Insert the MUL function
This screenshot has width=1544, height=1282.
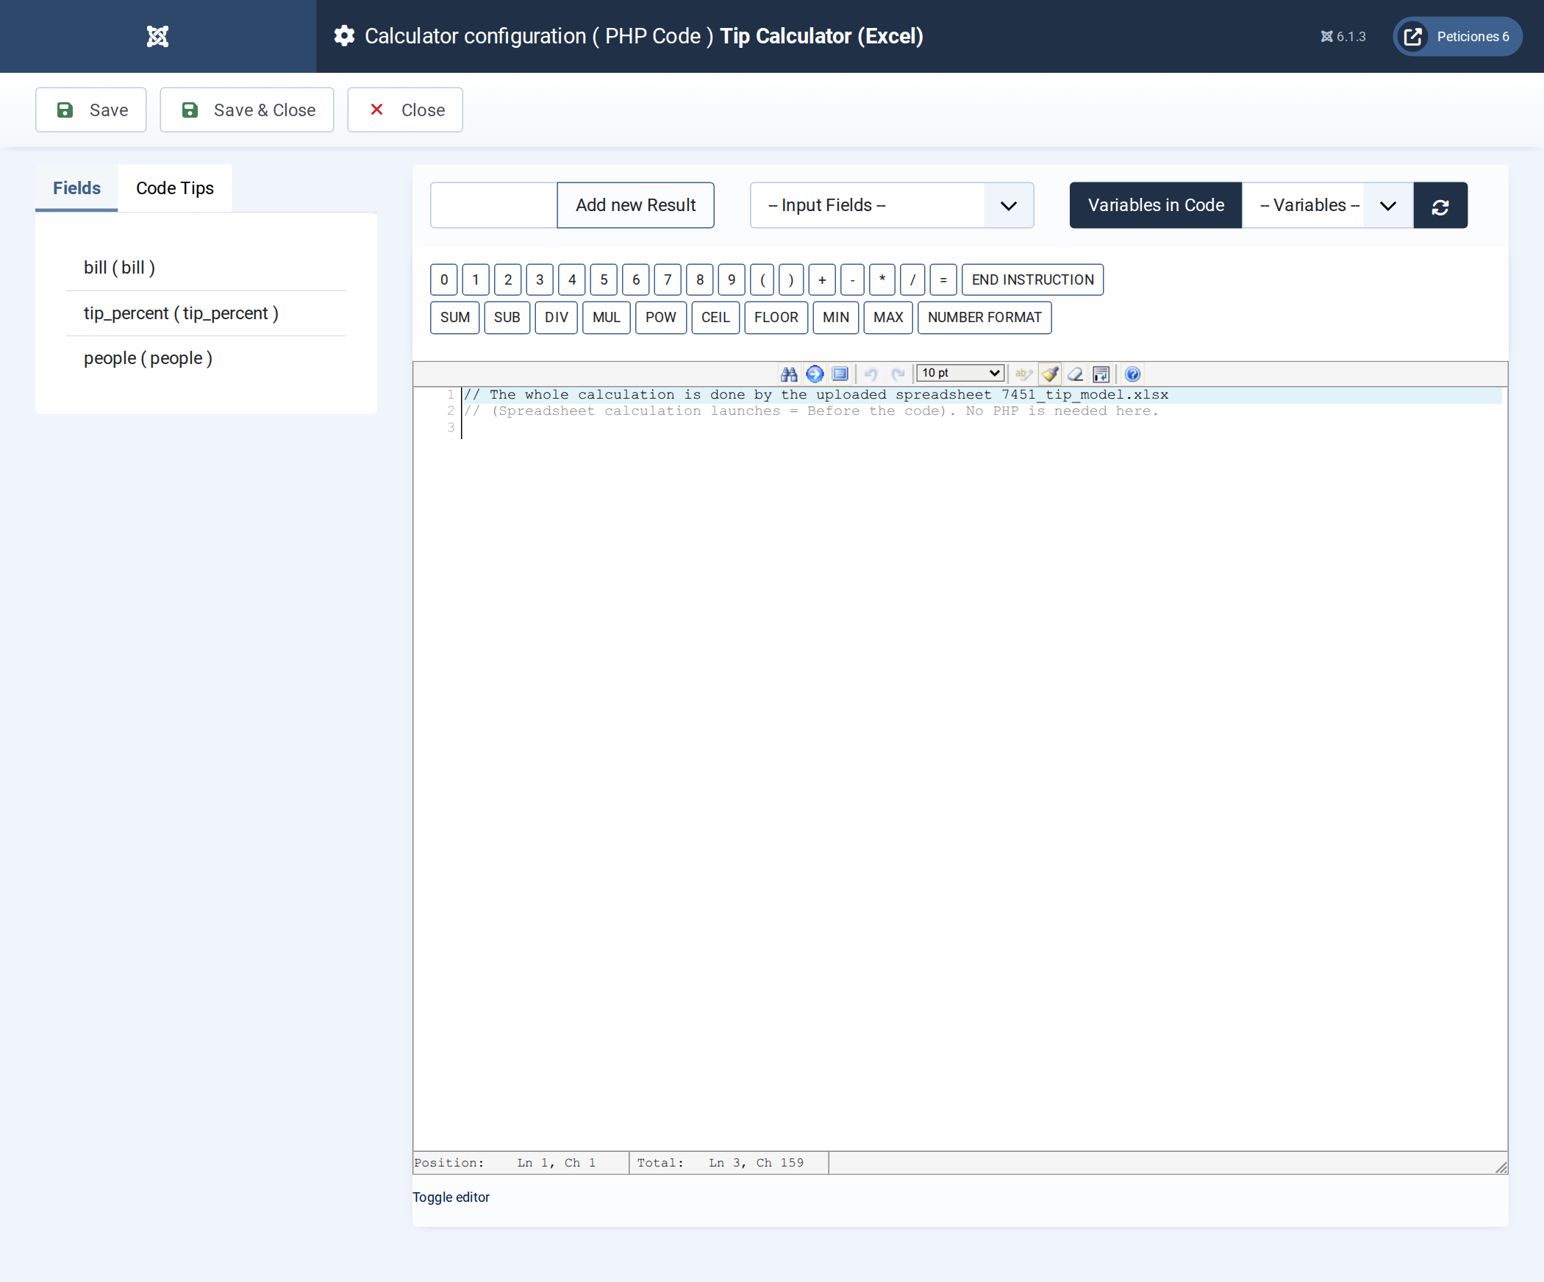click(607, 317)
